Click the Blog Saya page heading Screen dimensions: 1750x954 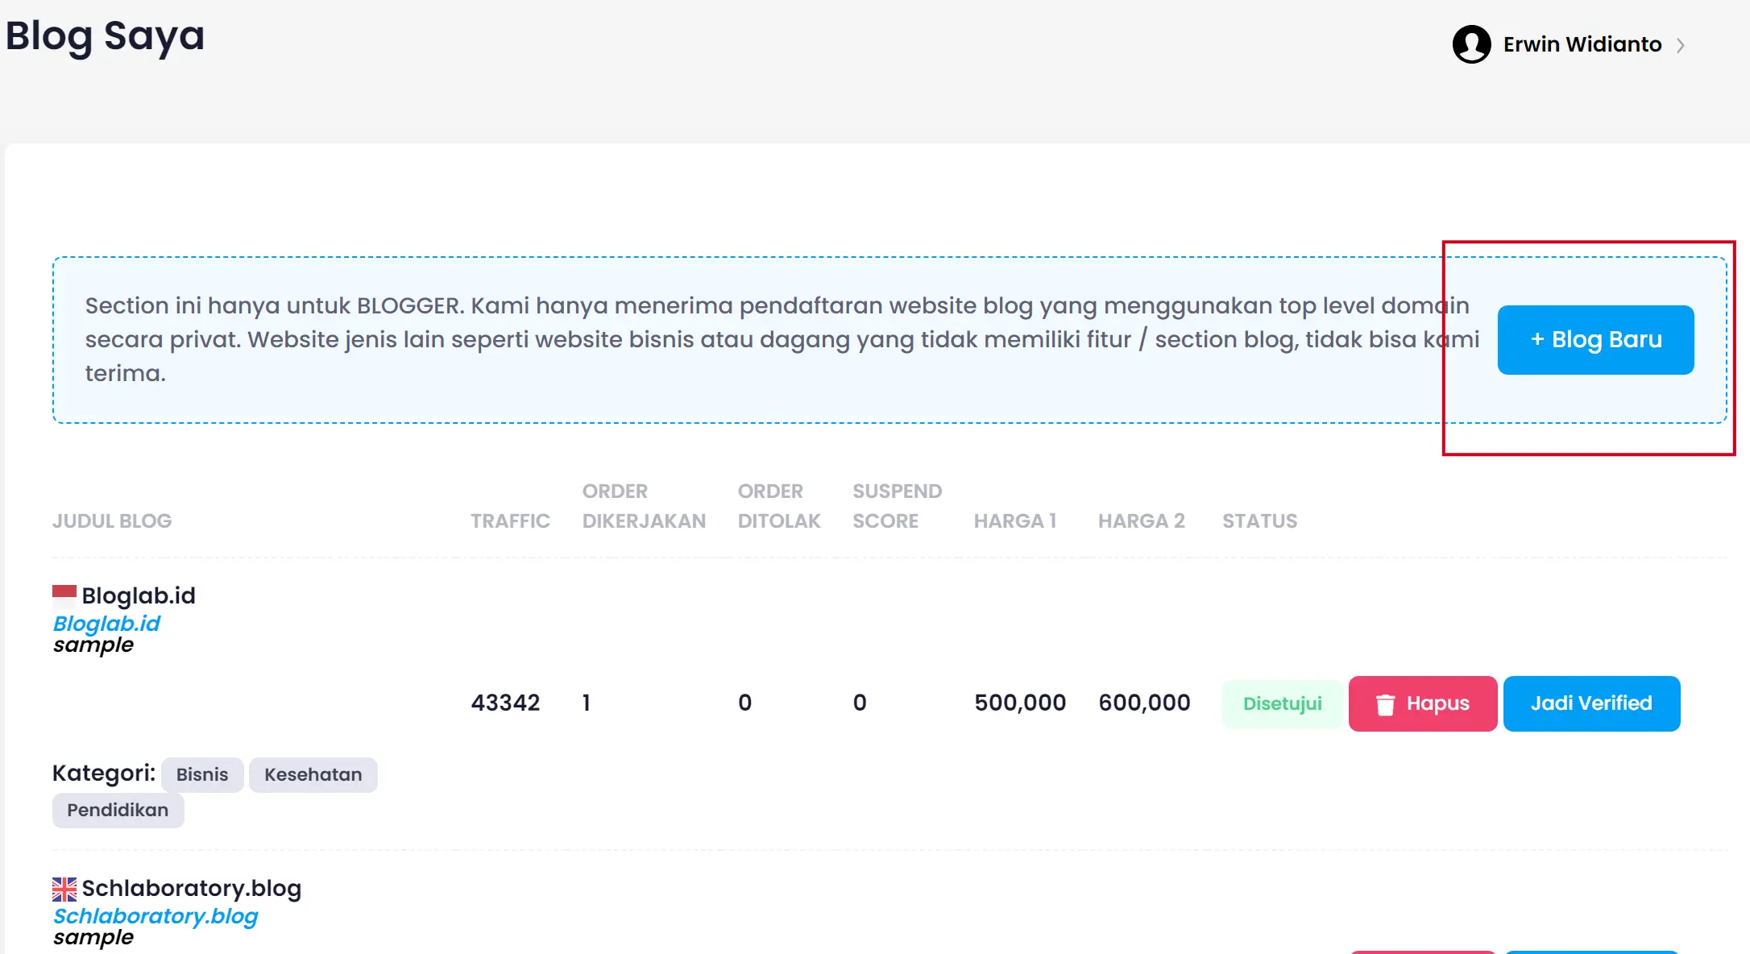point(105,36)
